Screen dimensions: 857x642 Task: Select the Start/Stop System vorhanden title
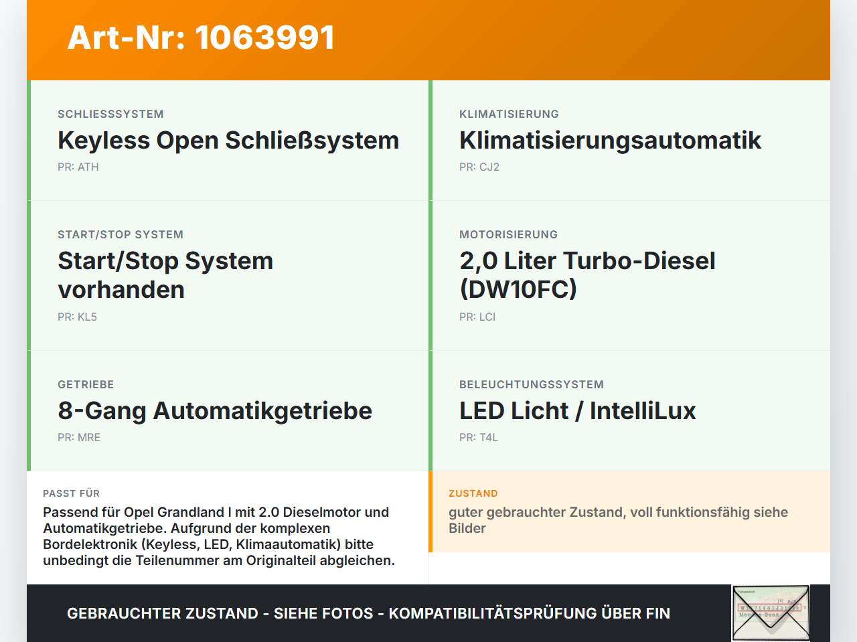coord(165,275)
